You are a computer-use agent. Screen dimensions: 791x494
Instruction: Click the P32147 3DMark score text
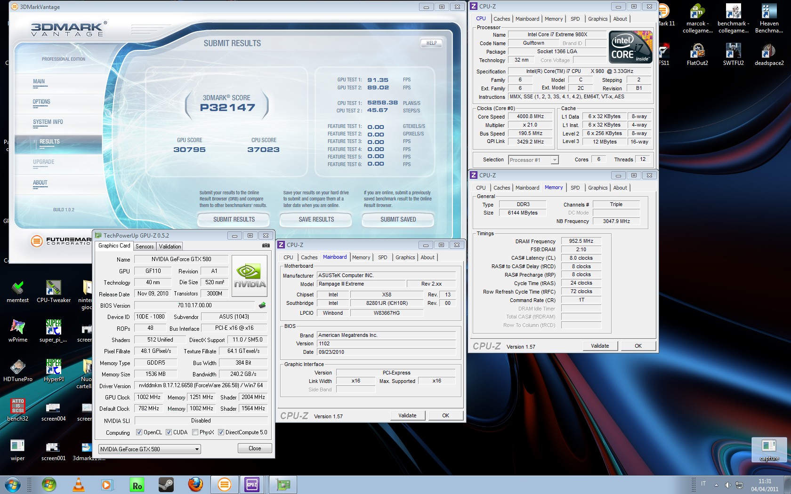[x=227, y=108]
